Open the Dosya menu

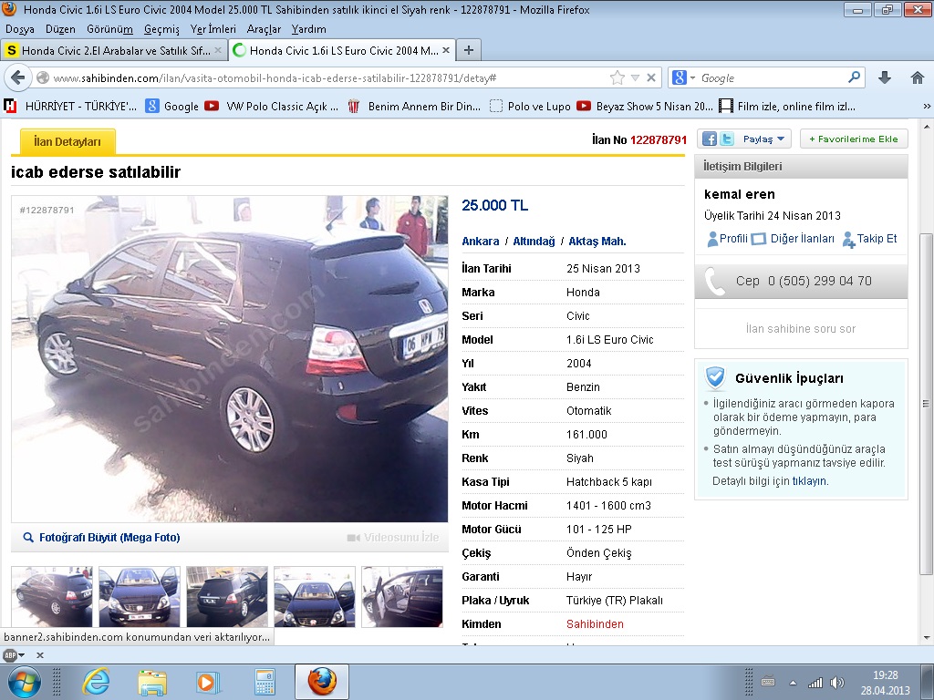point(20,29)
